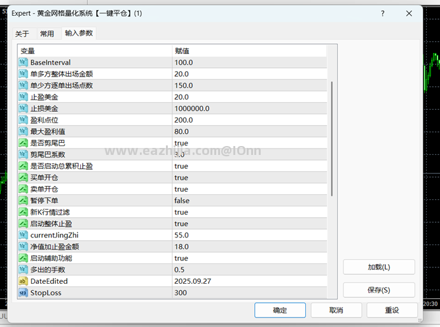
Task: Click the integer icon beside StopLoss
Action: tap(24, 293)
